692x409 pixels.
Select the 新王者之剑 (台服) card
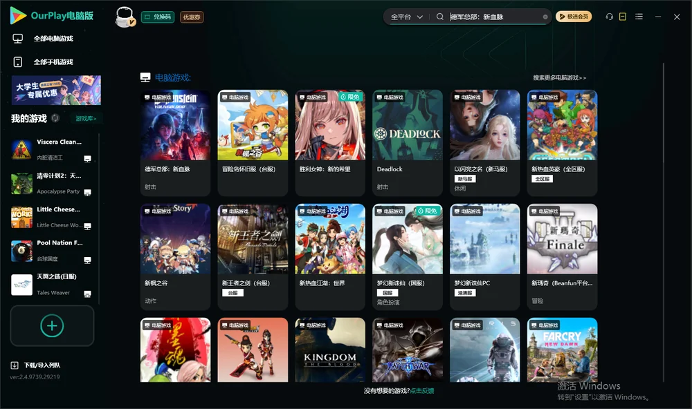click(x=253, y=256)
